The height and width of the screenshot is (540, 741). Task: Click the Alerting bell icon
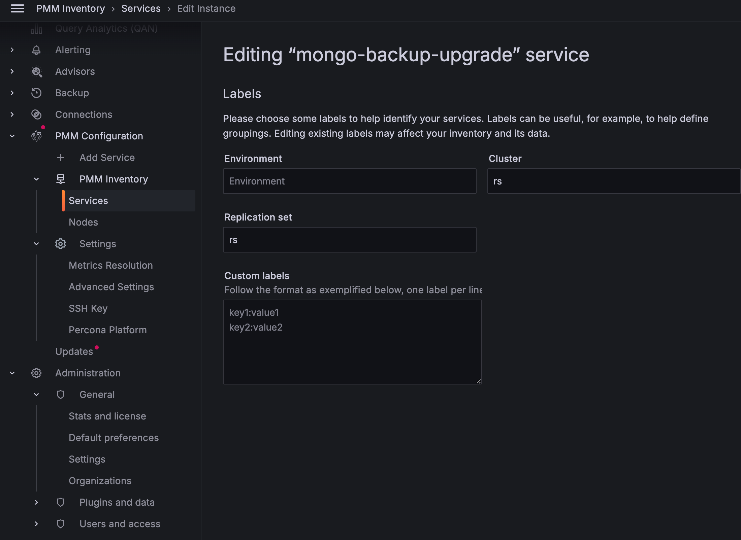36,50
